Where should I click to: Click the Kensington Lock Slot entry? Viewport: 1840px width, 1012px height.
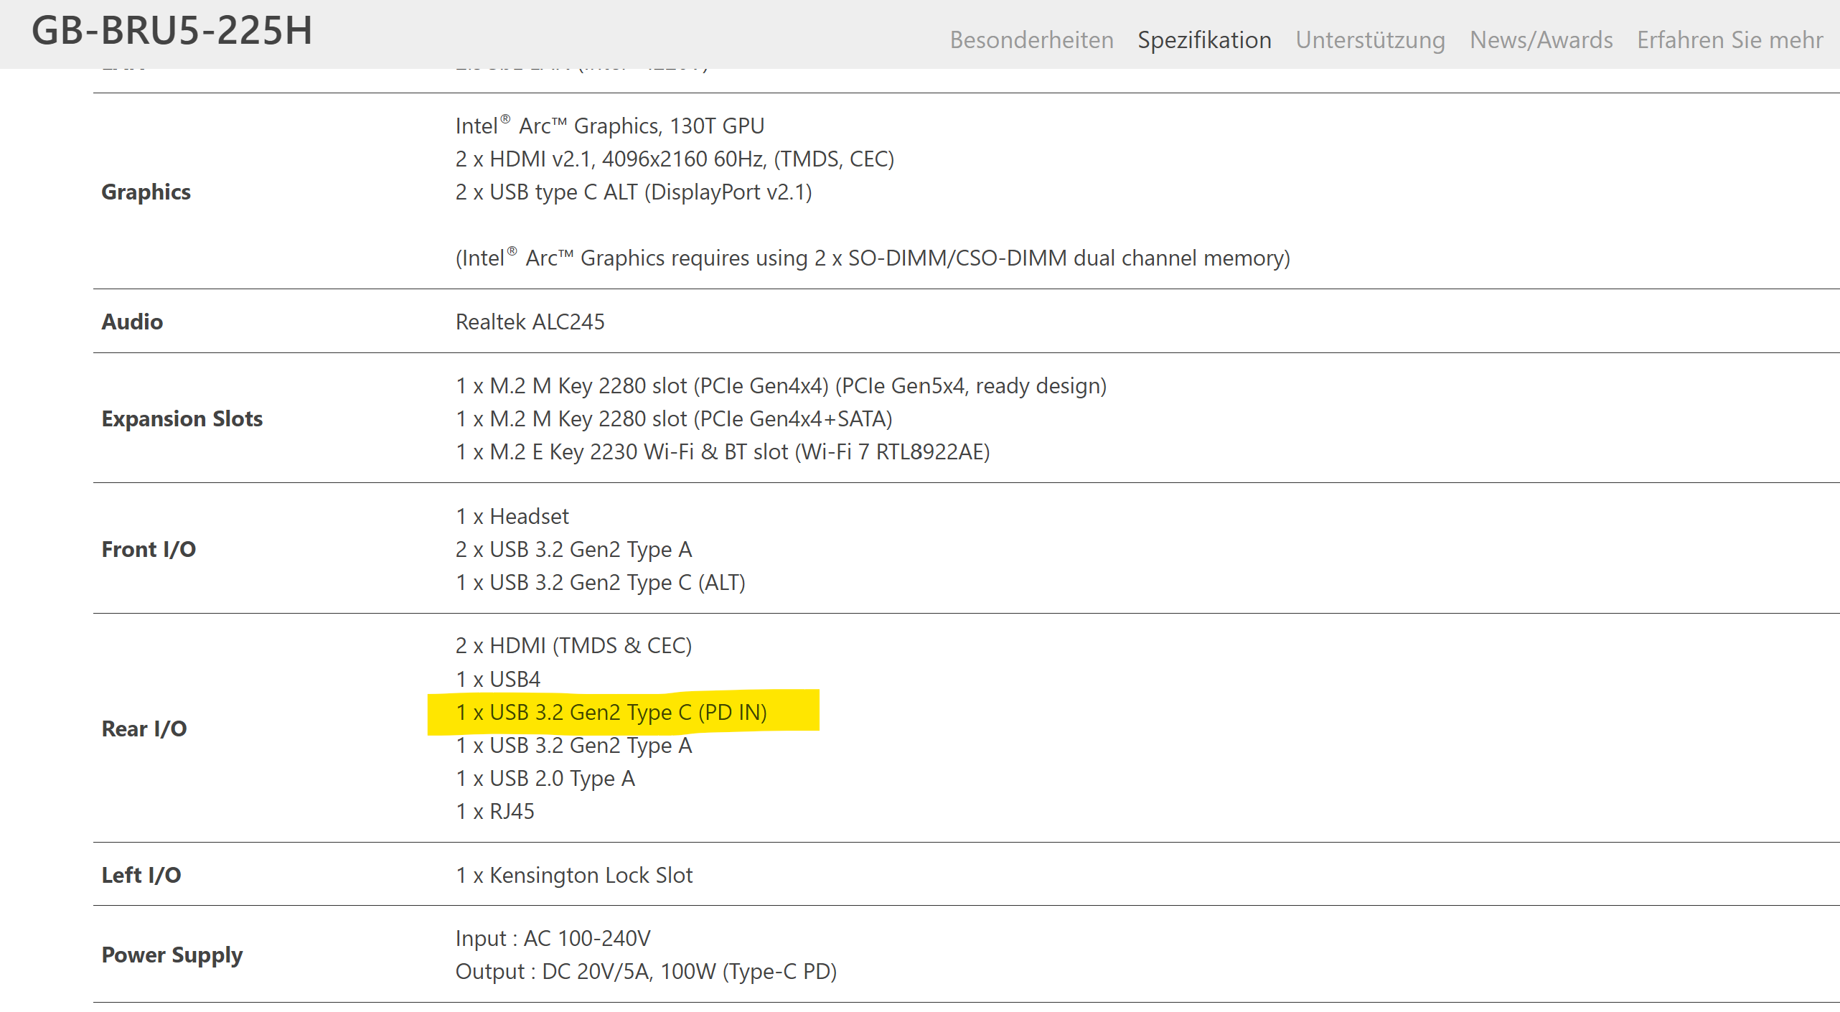click(574, 875)
